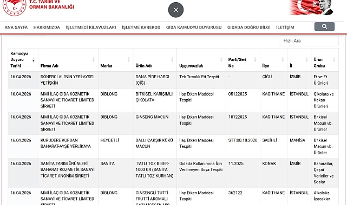Open the ANA SAYFA menu item
Image resolution: width=347 pixels, height=205 pixels.
coord(16,28)
